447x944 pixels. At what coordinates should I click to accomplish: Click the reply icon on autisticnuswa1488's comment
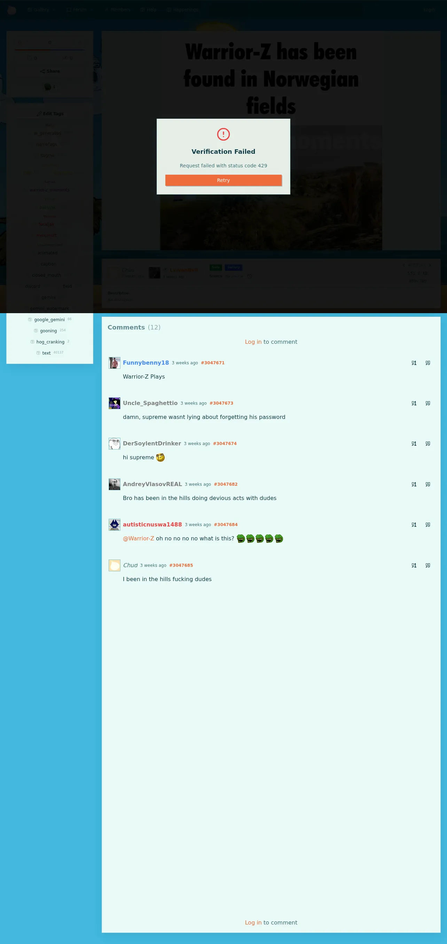pyautogui.click(x=414, y=524)
